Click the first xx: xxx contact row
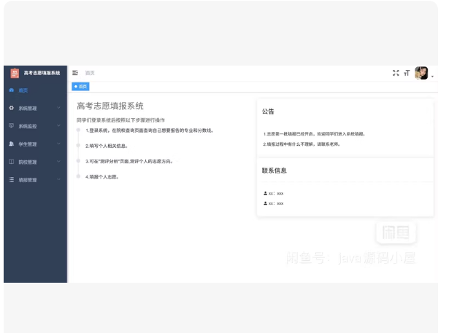Image resolution: width=457 pixels, height=333 pixels. [273, 193]
